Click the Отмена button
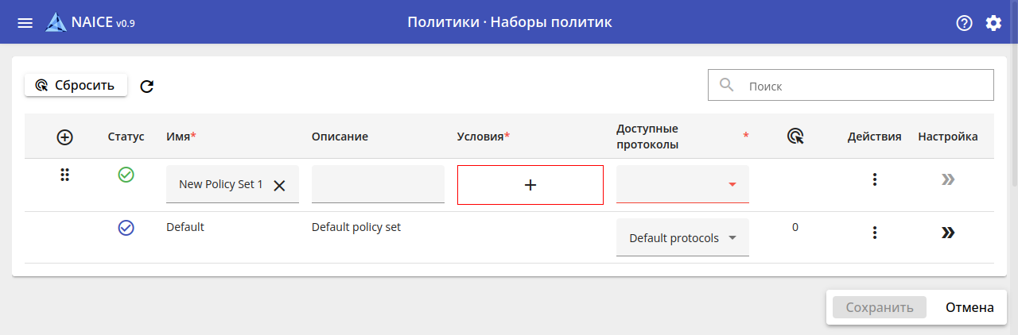 tap(969, 307)
